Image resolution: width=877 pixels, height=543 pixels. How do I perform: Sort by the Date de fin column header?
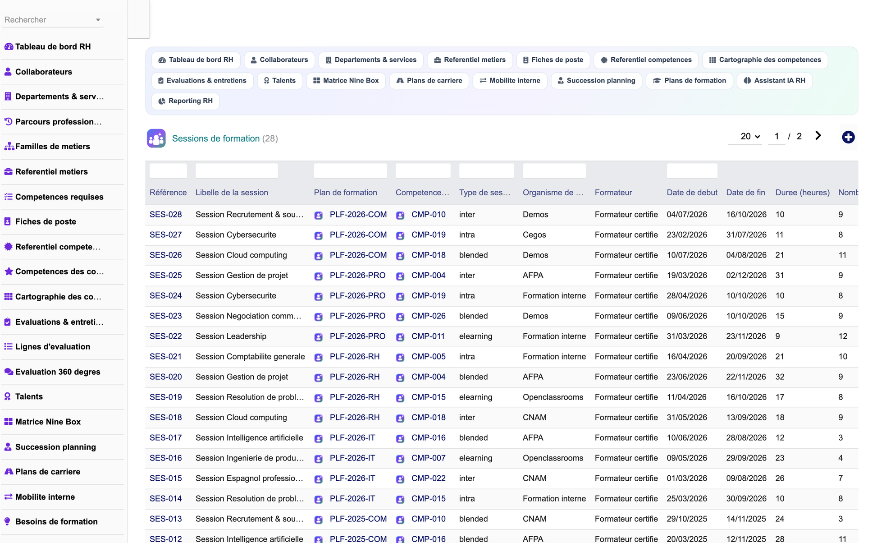[745, 193]
